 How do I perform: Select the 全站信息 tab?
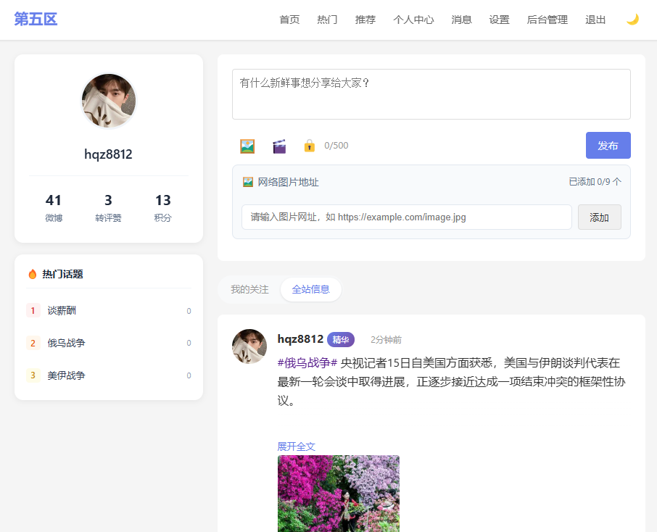(310, 289)
